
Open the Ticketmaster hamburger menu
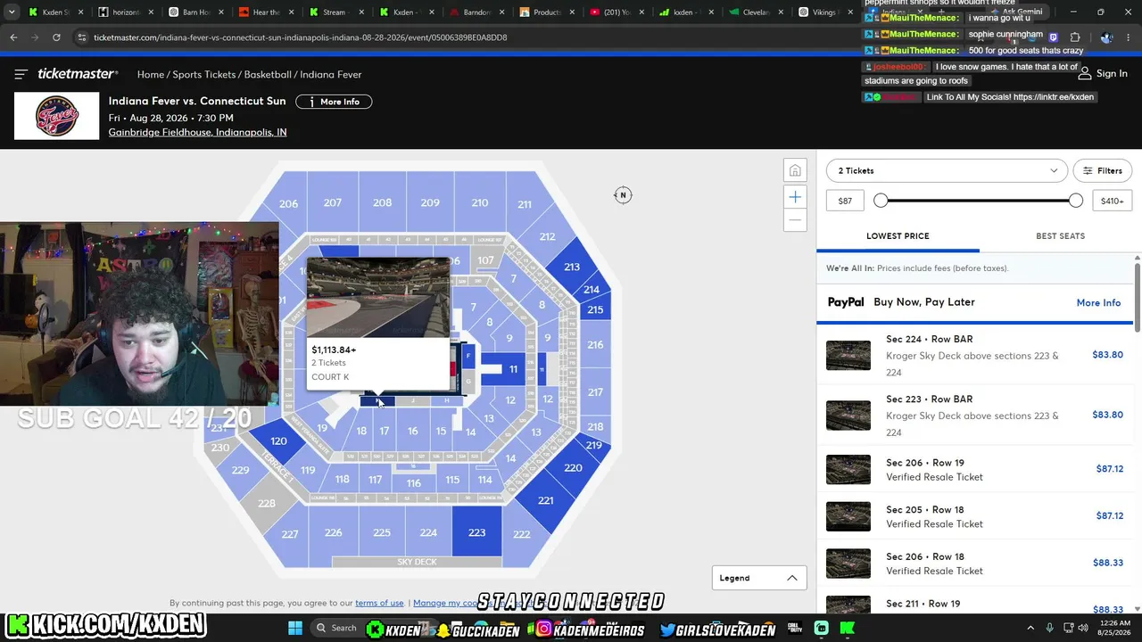tap(21, 74)
